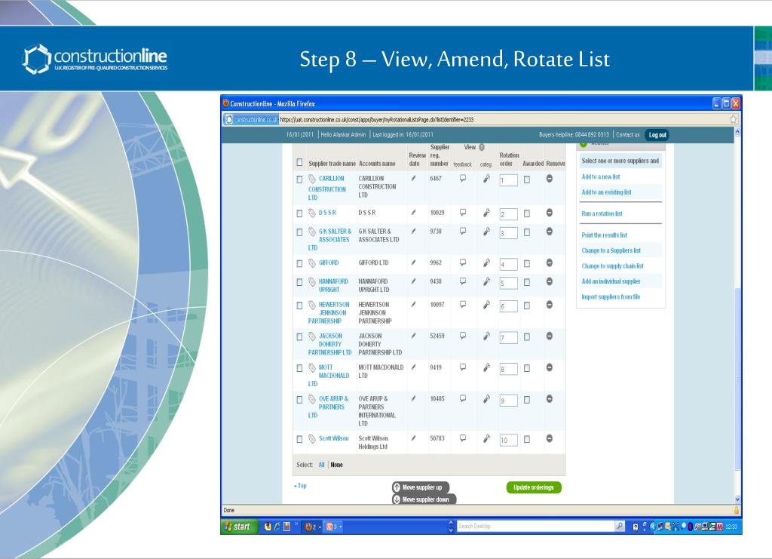Open the taskbar group labeled 3

(334, 527)
